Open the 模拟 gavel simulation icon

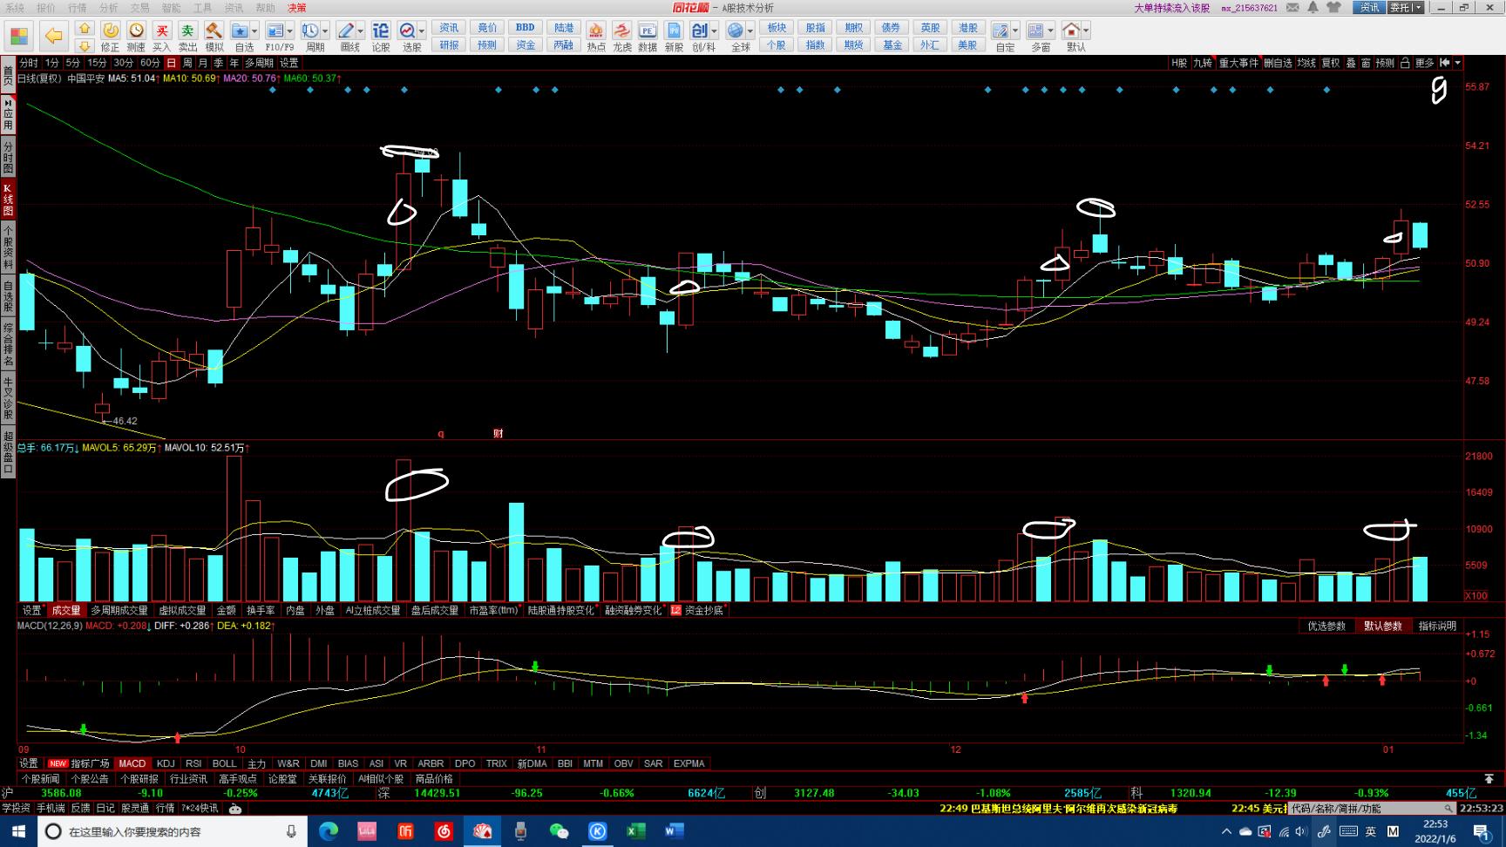pos(214,31)
